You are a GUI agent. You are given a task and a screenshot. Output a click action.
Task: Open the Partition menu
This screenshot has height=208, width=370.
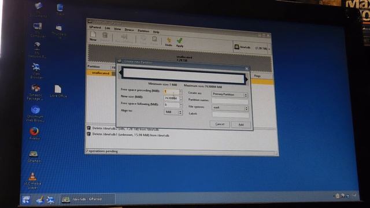click(x=143, y=31)
